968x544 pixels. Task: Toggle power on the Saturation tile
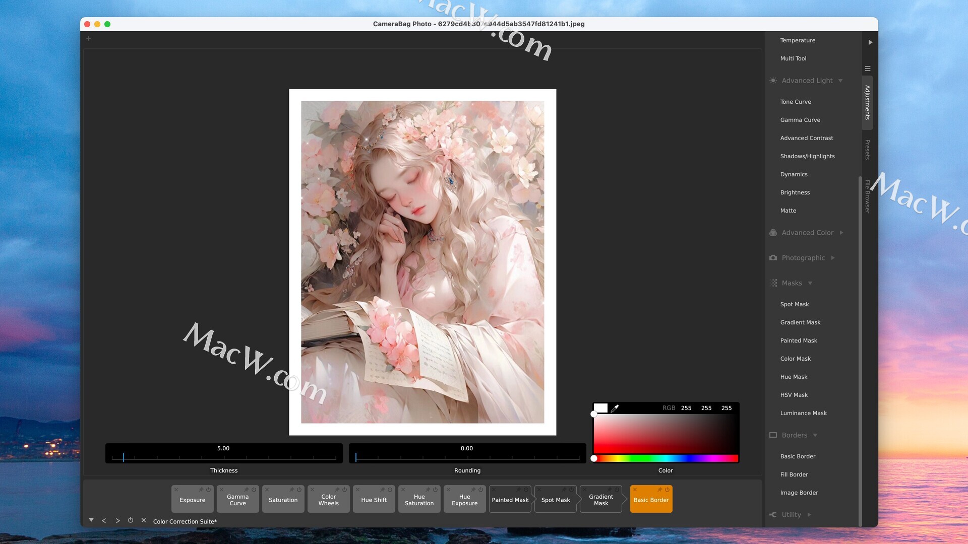299,490
